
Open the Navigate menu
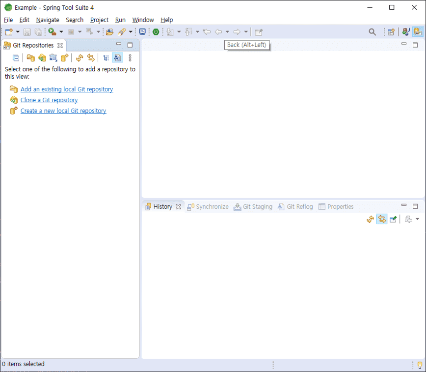[x=48, y=20]
